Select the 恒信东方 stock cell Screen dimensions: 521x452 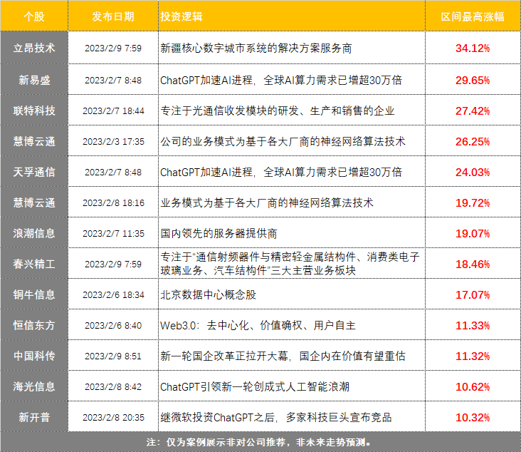click(34, 325)
